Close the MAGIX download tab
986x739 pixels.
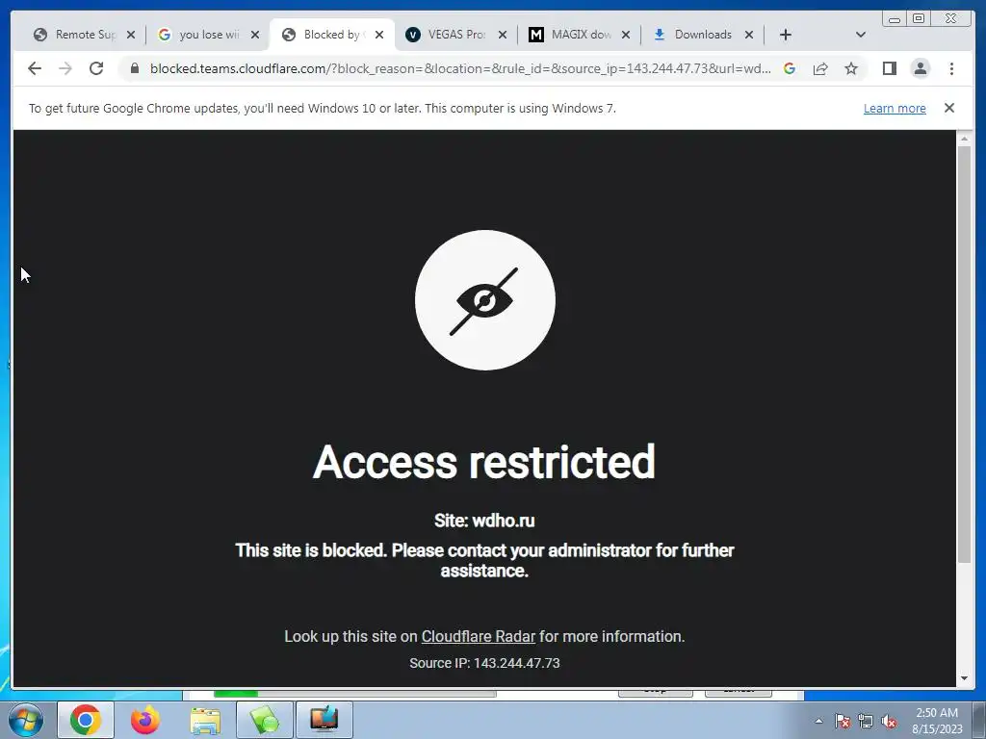point(626,35)
